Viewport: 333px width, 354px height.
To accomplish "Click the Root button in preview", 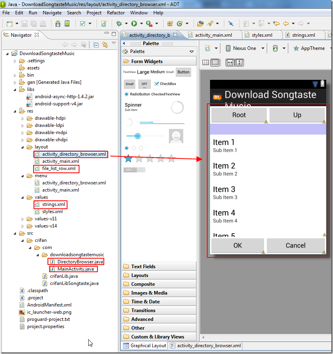I will (239, 115).
